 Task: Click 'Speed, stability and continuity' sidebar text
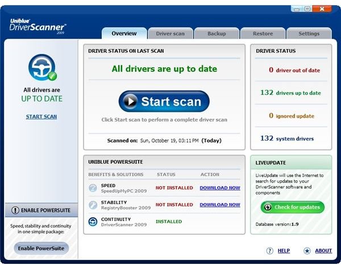(x=41, y=229)
